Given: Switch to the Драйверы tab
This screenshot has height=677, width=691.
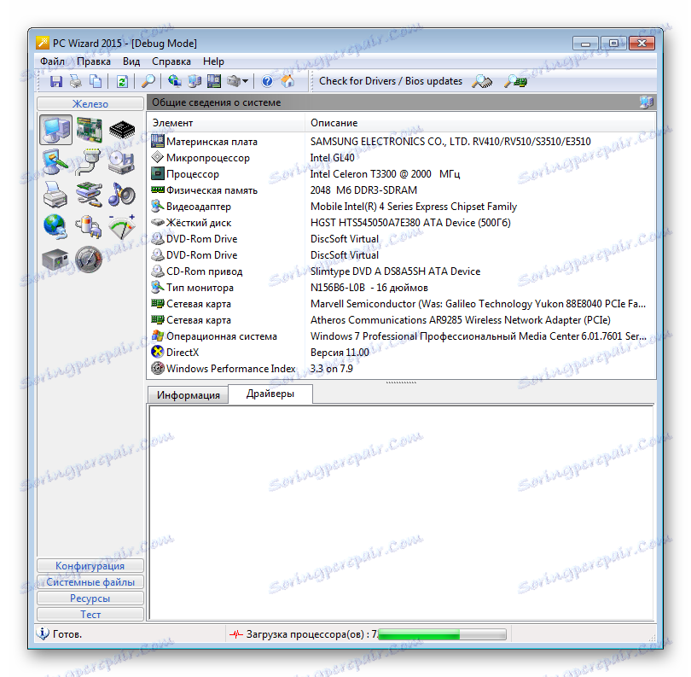Looking at the screenshot, I should tap(270, 394).
